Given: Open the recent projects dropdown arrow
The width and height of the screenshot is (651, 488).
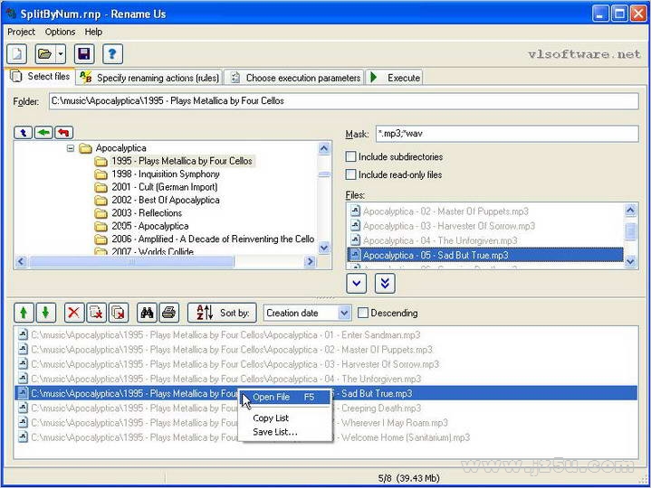Looking at the screenshot, I should click(61, 54).
